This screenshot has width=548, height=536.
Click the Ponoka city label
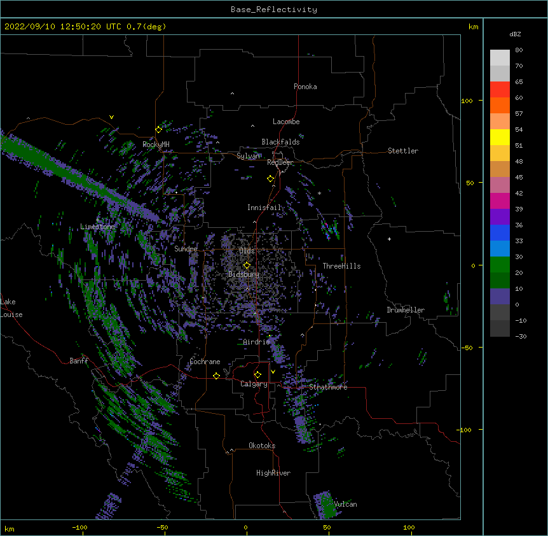pos(305,87)
